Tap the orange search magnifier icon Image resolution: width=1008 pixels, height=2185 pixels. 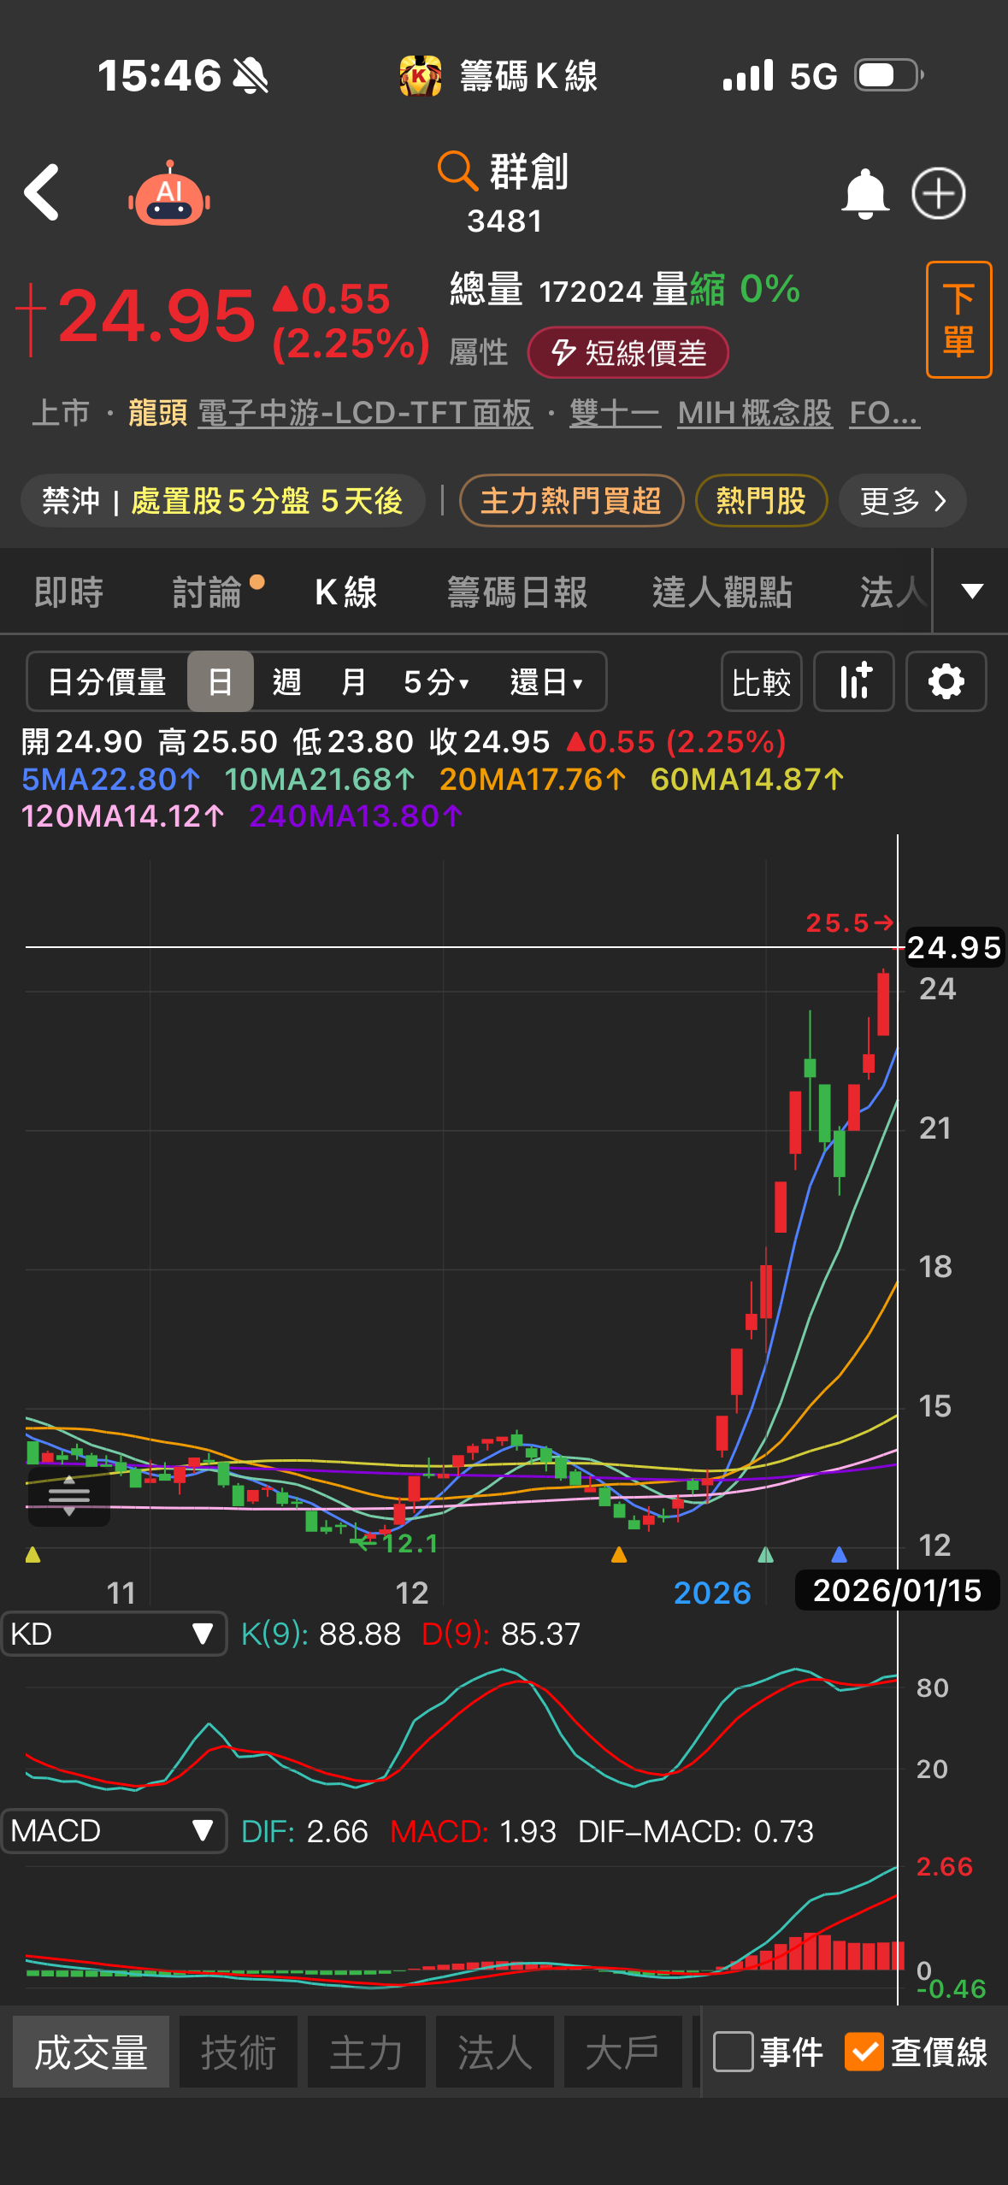click(457, 170)
